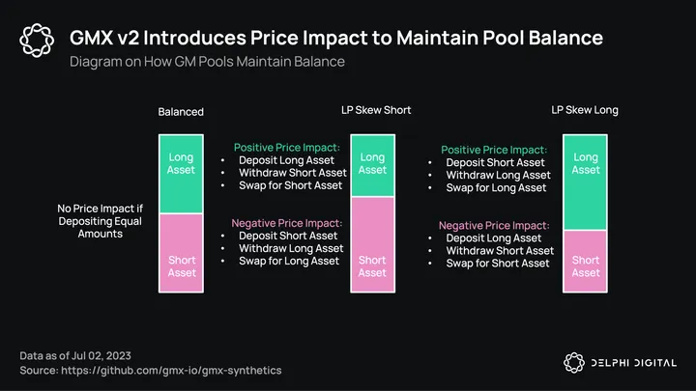Click the LP Skew Long heading
Viewport: 696px width, 391px height.
[585, 110]
